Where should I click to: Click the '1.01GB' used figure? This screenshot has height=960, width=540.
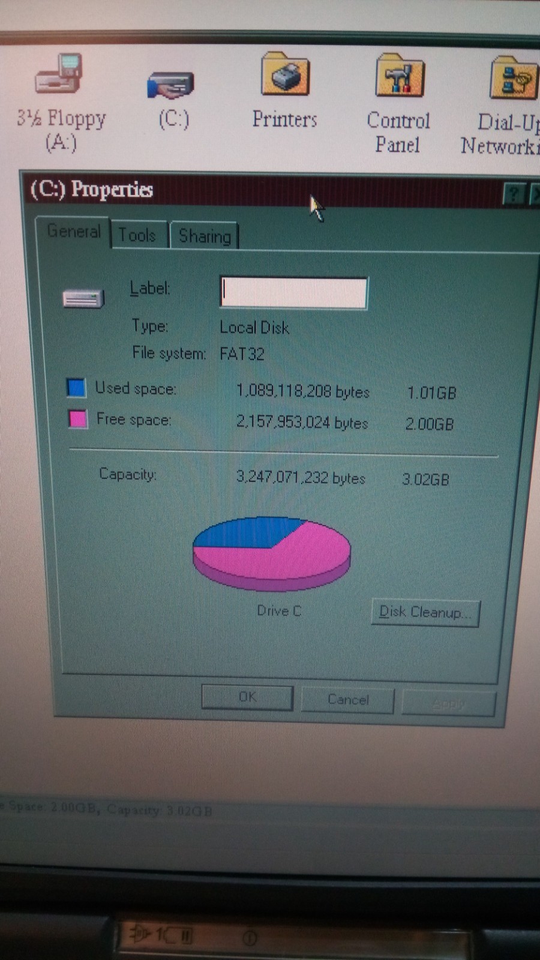pos(431,393)
